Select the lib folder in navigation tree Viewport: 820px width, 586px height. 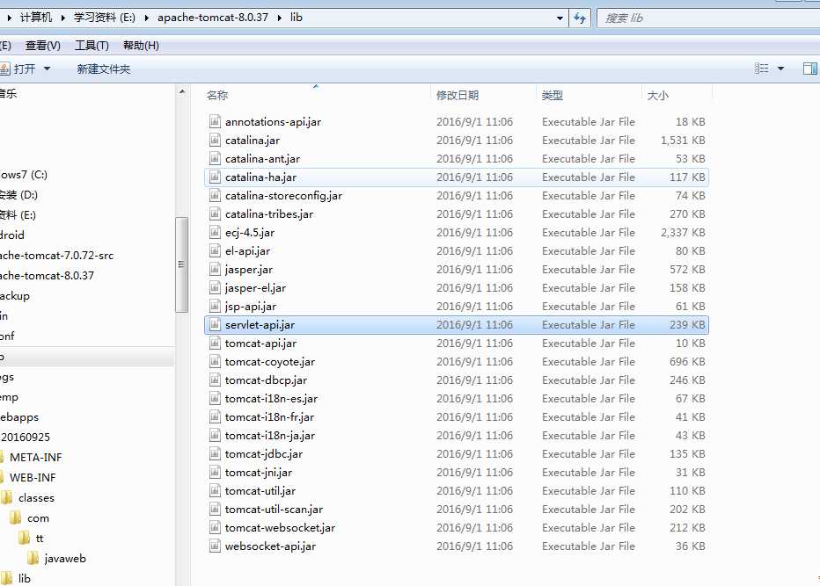point(24,578)
